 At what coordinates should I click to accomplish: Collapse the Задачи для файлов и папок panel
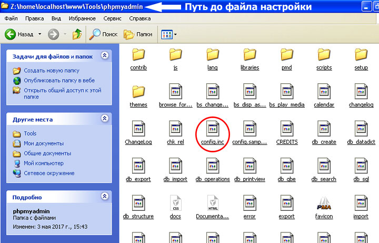pyautogui.click(x=105, y=55)
